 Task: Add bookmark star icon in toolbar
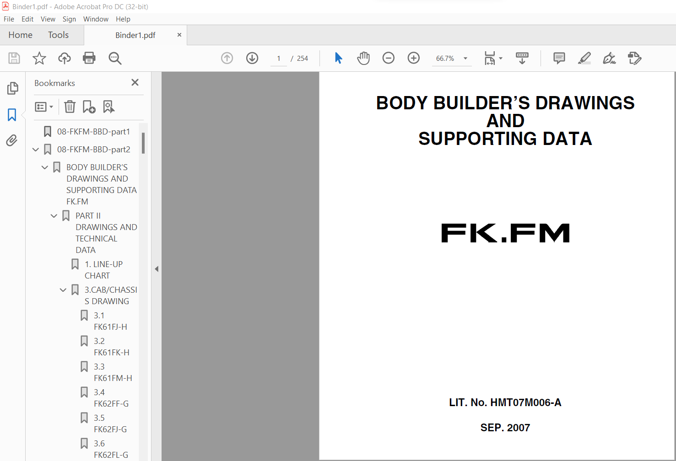[x=39, y=58]
